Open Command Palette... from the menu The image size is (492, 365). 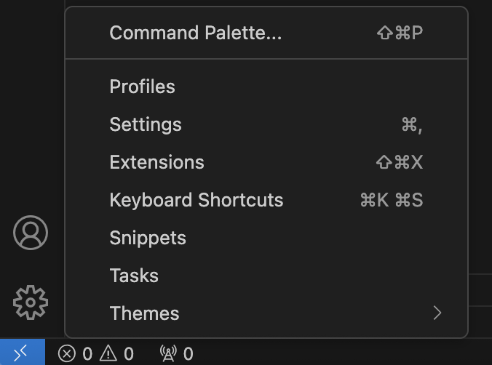(195, 33)
